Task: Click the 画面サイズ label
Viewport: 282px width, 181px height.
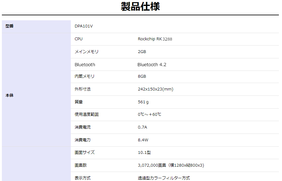Action: click(85, 153)
